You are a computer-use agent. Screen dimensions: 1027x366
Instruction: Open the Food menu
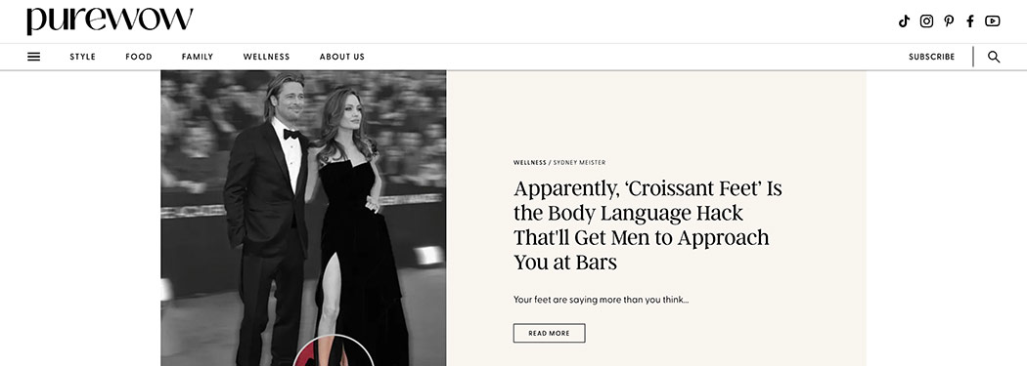pos(139,57)
